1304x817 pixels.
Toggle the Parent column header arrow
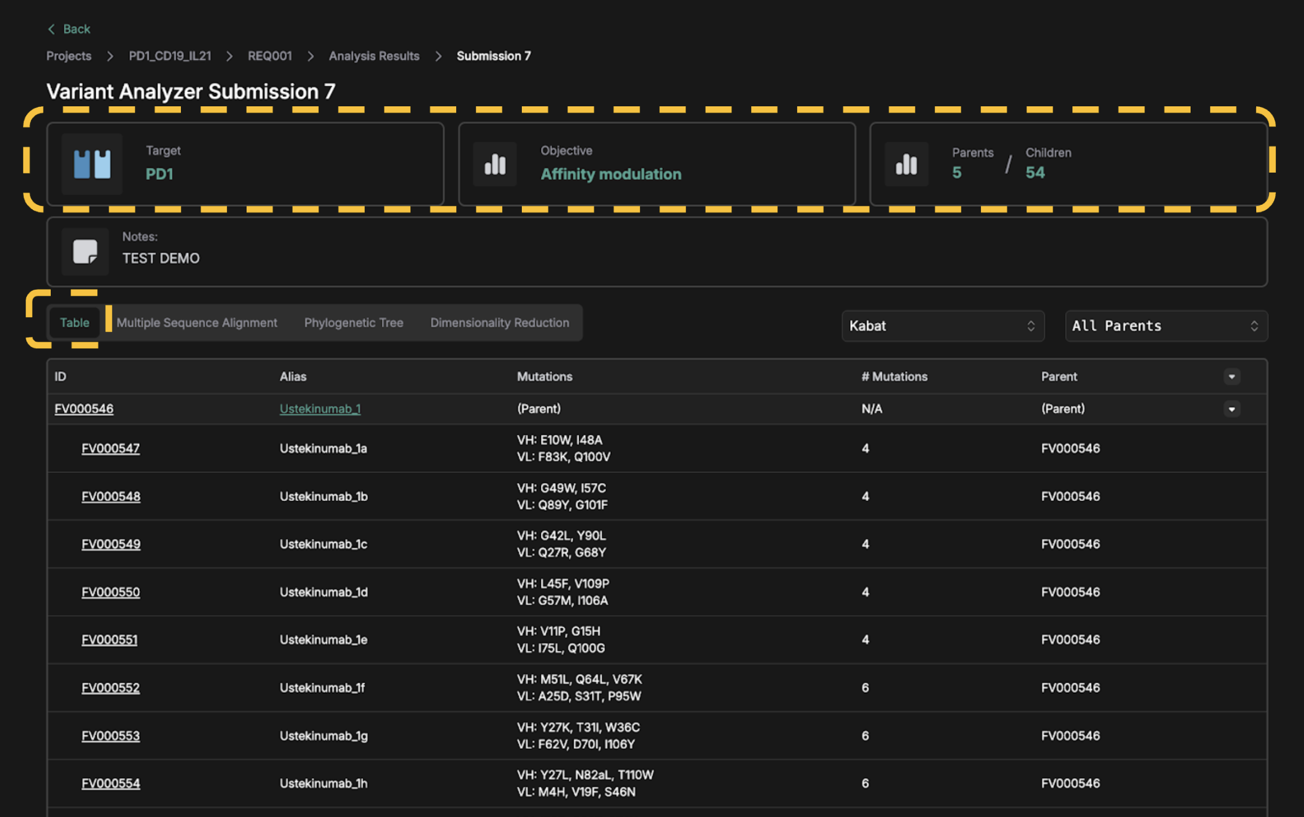[x=1231, y=377]
